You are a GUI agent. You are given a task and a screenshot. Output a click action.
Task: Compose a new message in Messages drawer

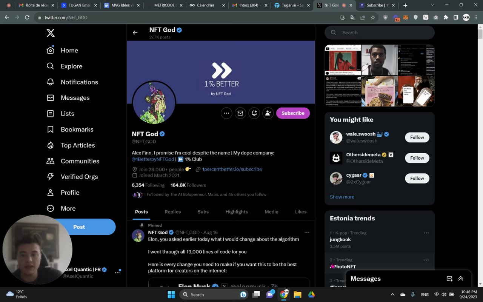(449, 279)
